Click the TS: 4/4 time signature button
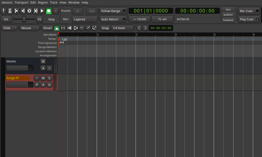Screen dimensions: 262x157 point(162,19)
